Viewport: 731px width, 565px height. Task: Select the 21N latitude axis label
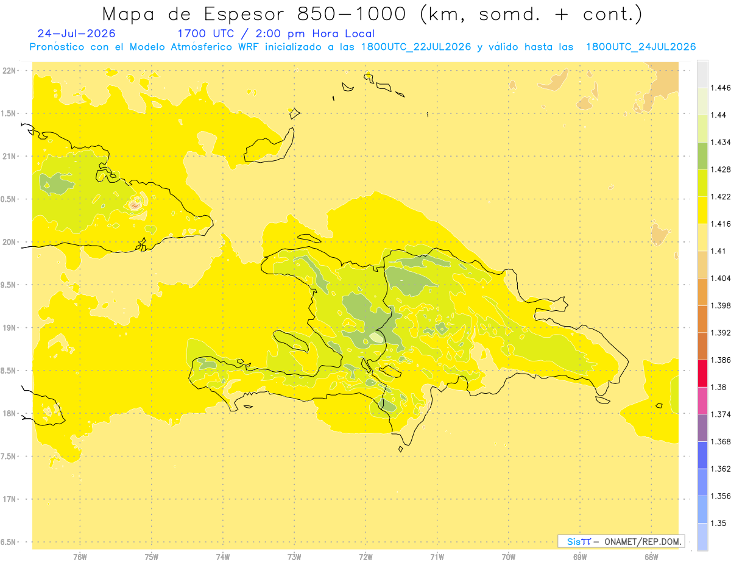(9, 156)
